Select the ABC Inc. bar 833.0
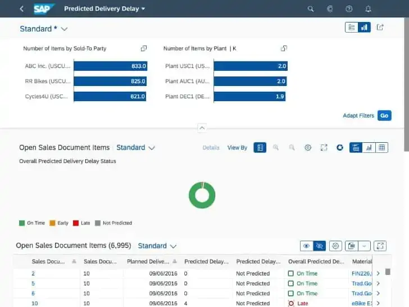This screenshot has width=409, height=307. [110, 66]
